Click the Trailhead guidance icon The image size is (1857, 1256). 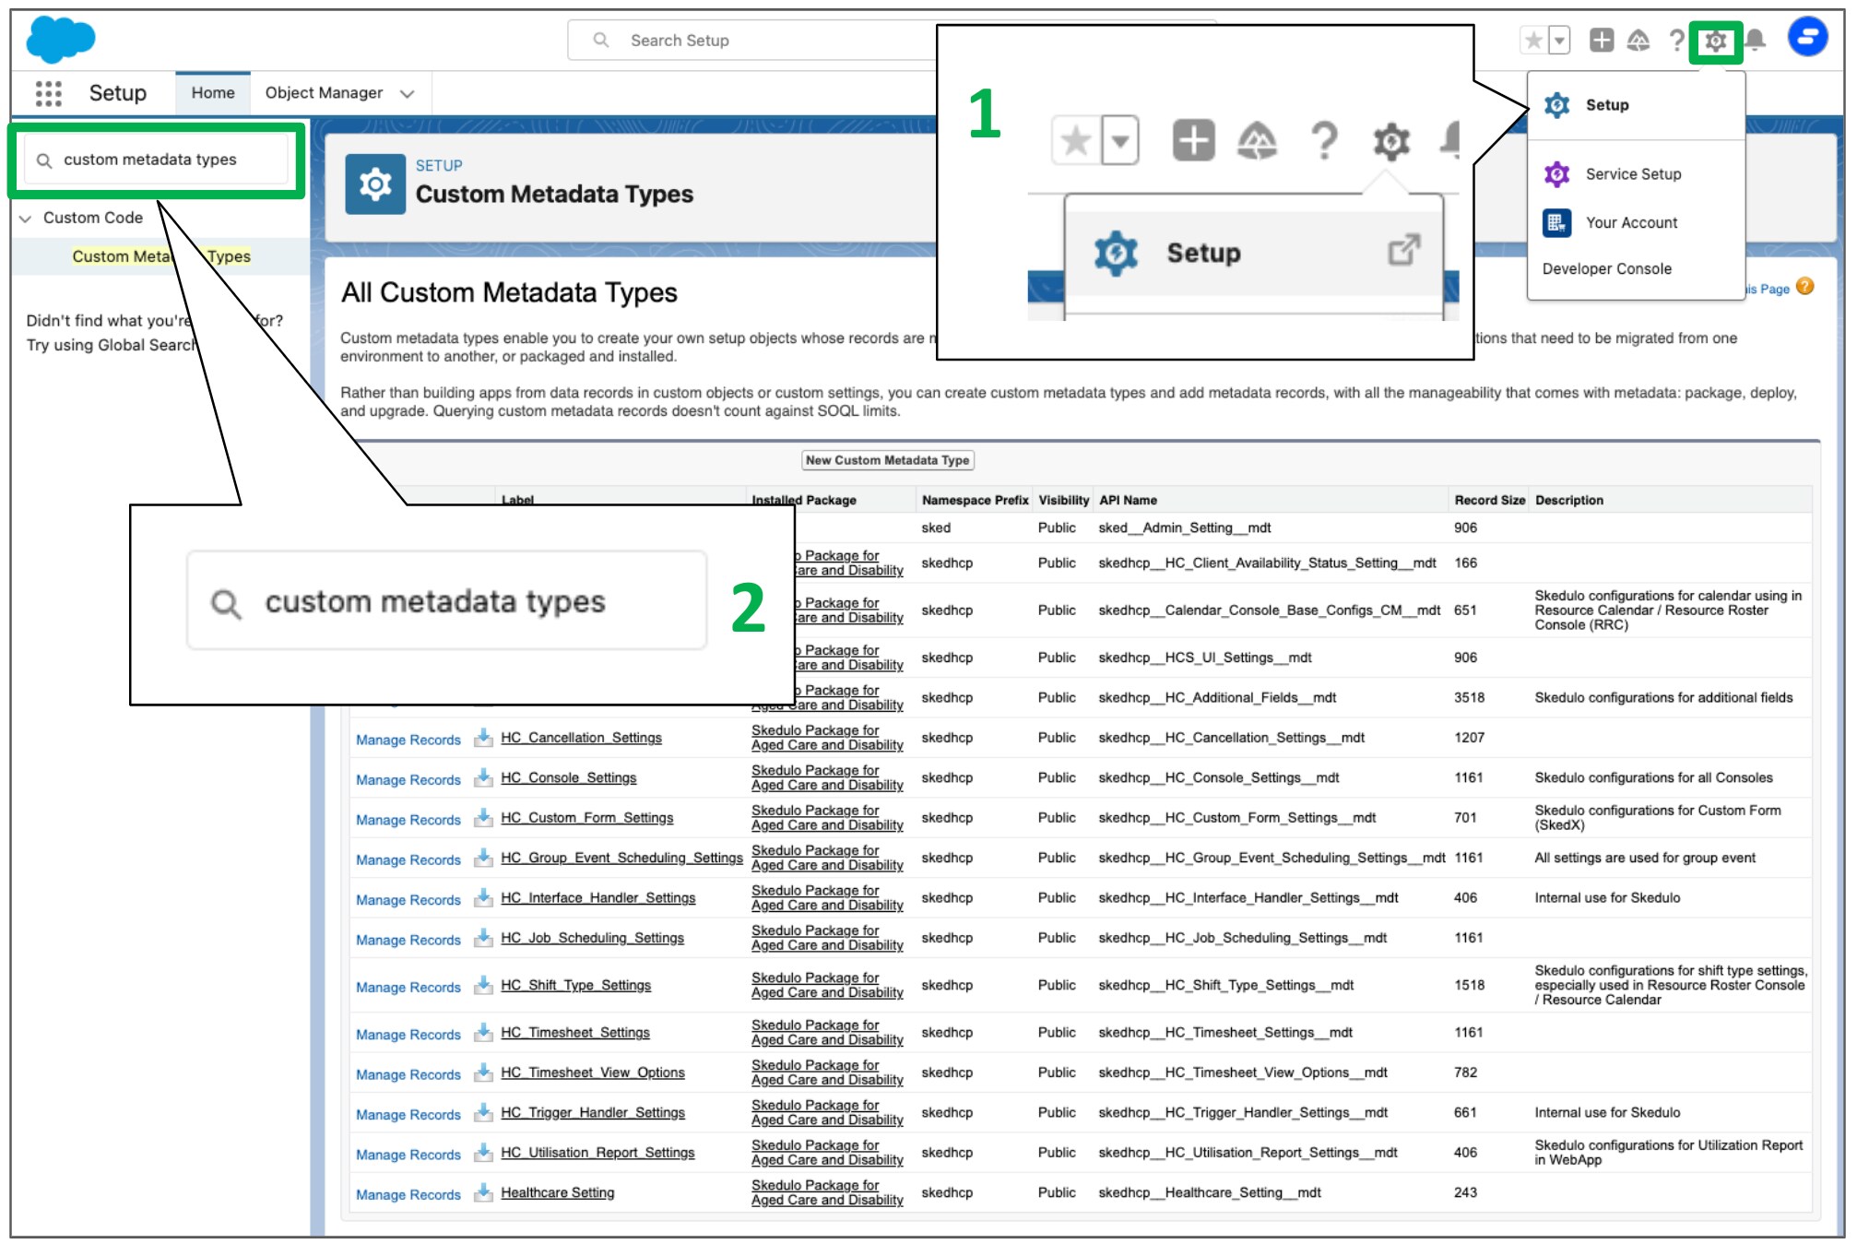click(x=1638, y=41)
